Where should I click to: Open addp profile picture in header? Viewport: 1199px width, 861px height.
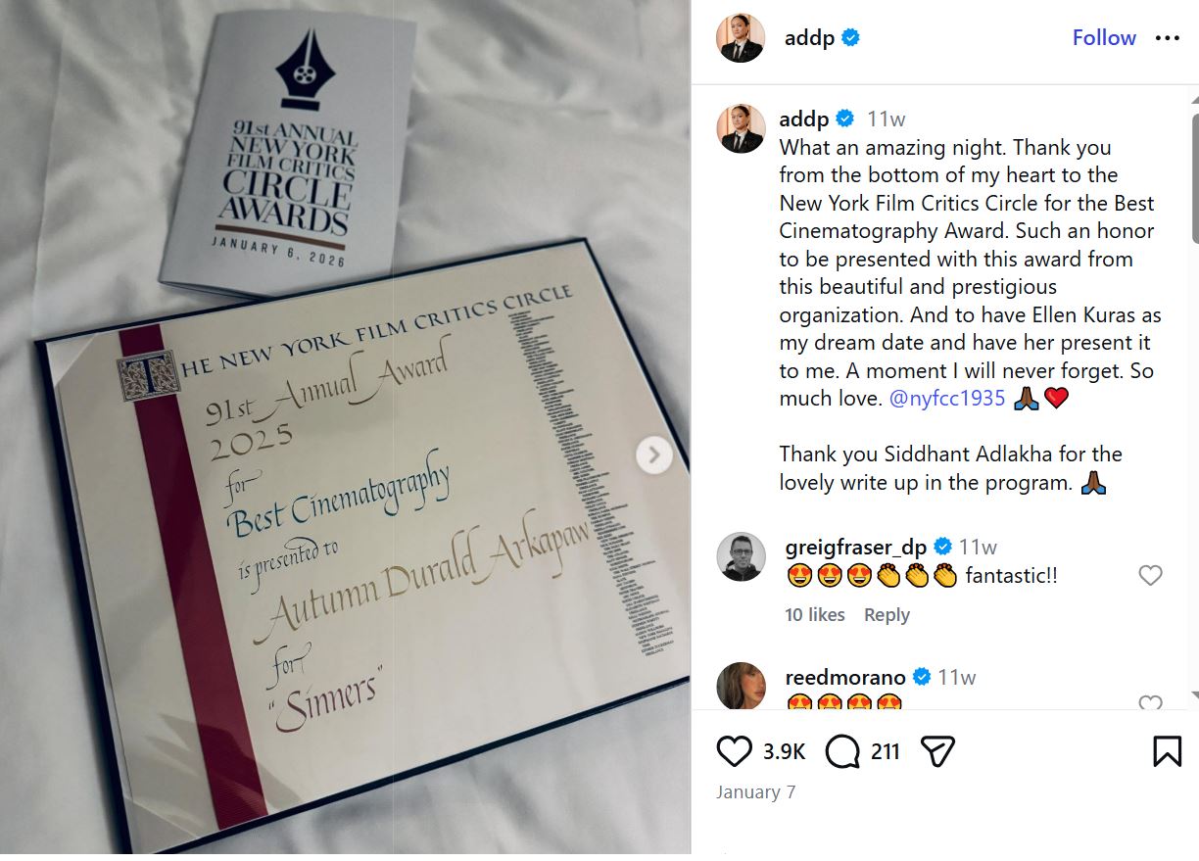point(741,38)
